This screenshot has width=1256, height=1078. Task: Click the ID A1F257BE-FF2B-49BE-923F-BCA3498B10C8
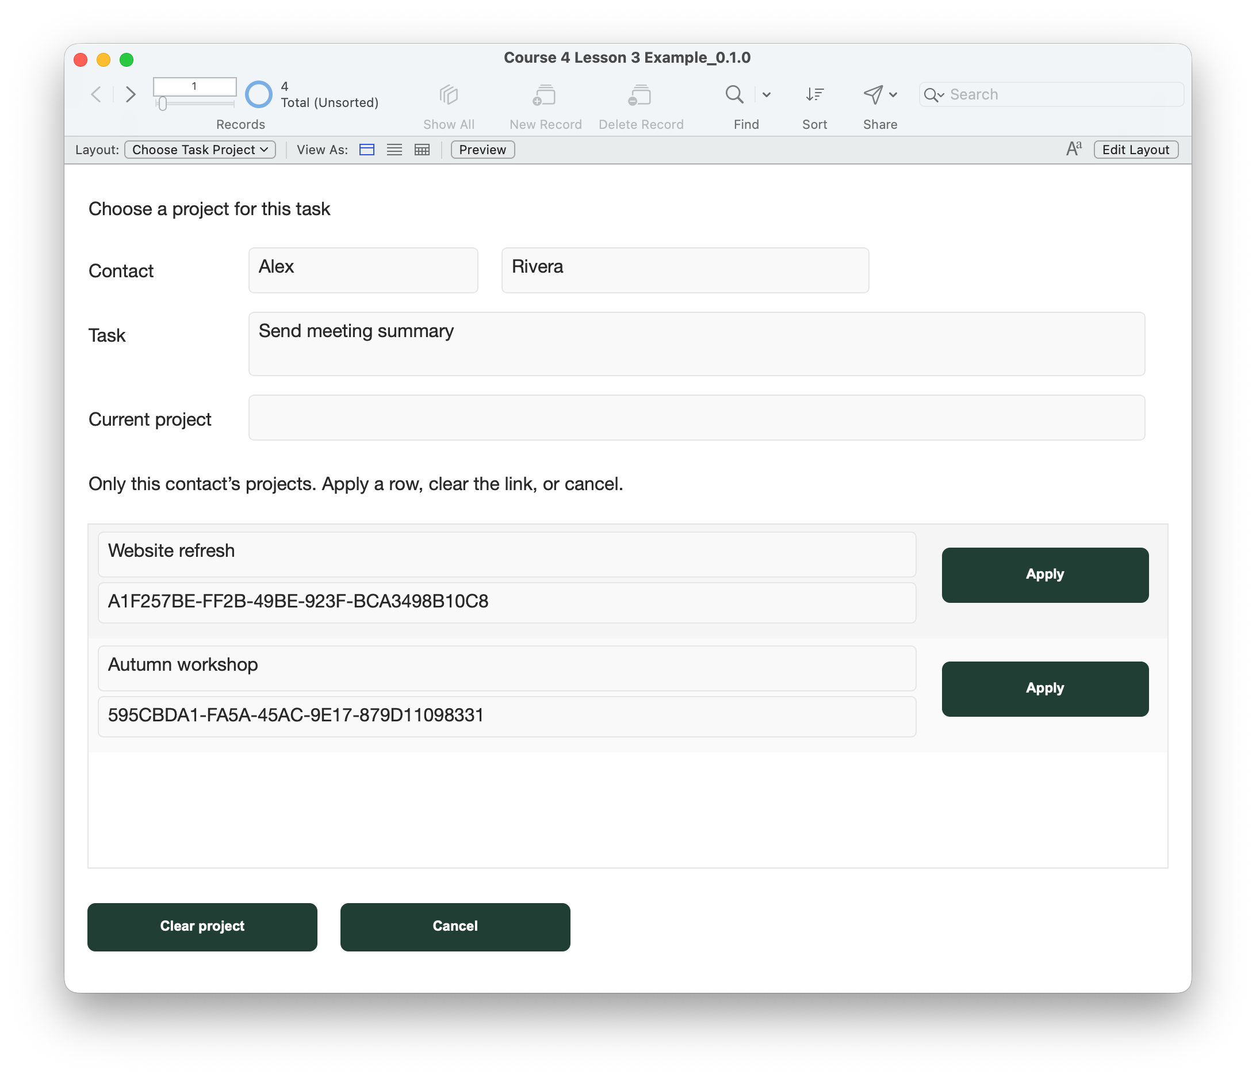point(507,602)
